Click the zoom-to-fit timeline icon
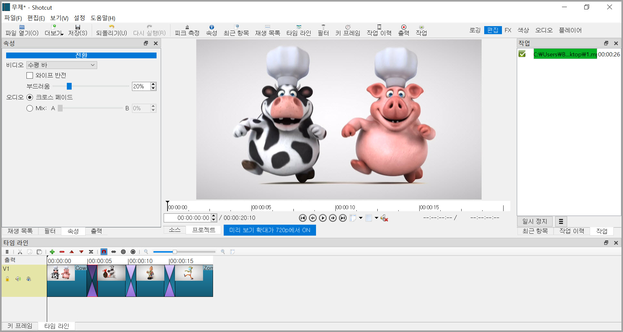The image size is (623, 332). click(x=232, y=252)
